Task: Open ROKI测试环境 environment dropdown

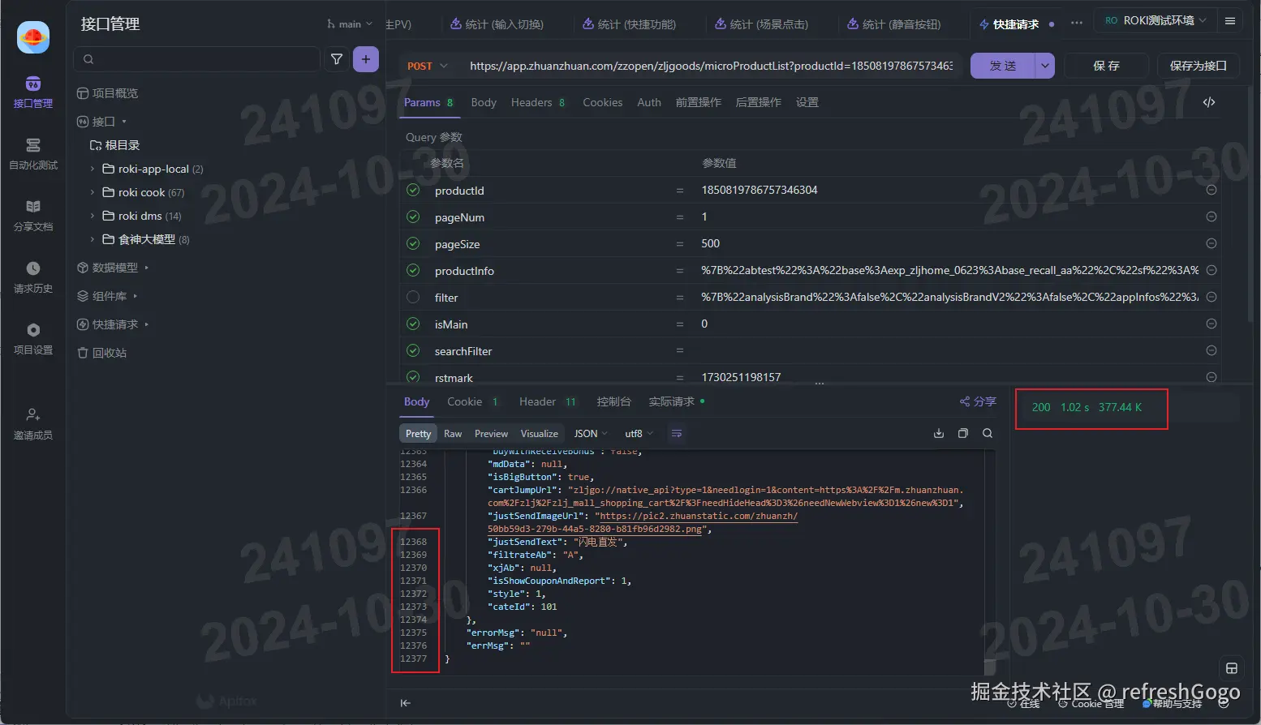Action: [1156, 21]
